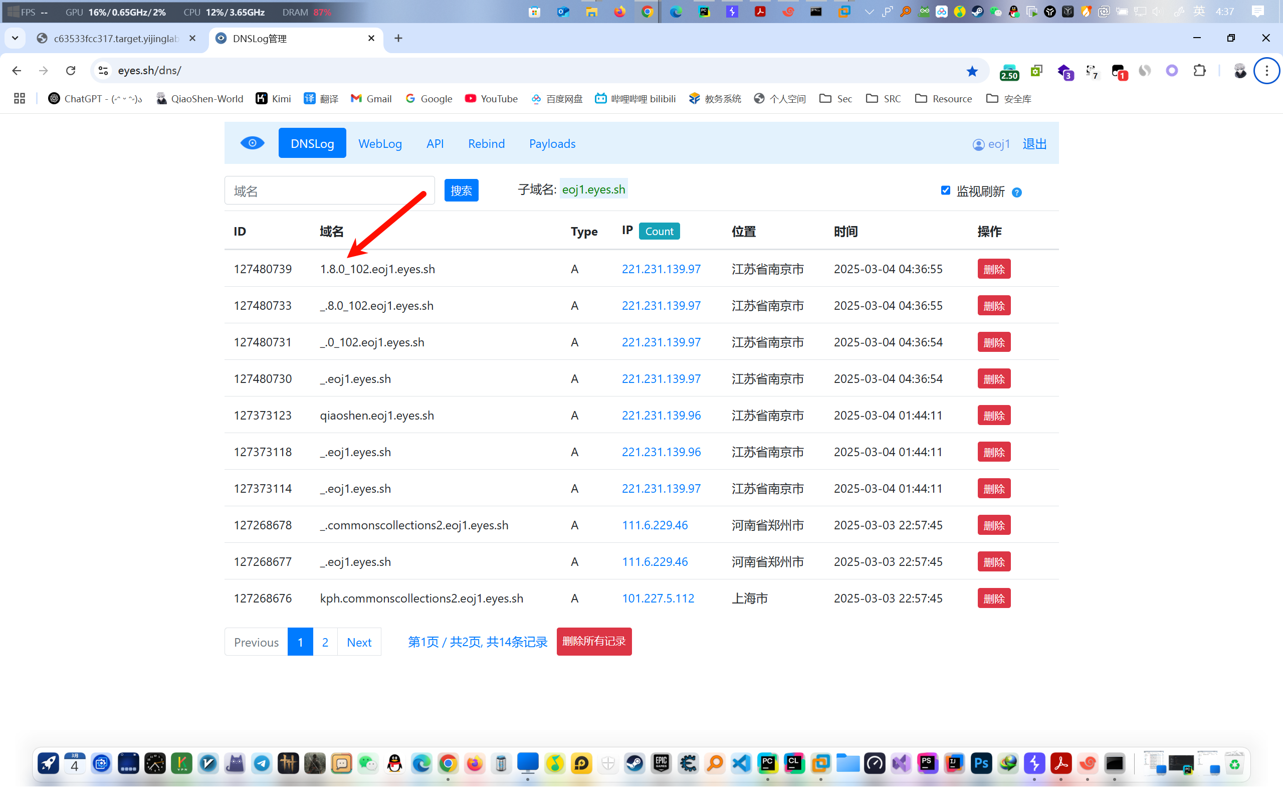Reload the page with refresh icon

click(x=71, y=71)
